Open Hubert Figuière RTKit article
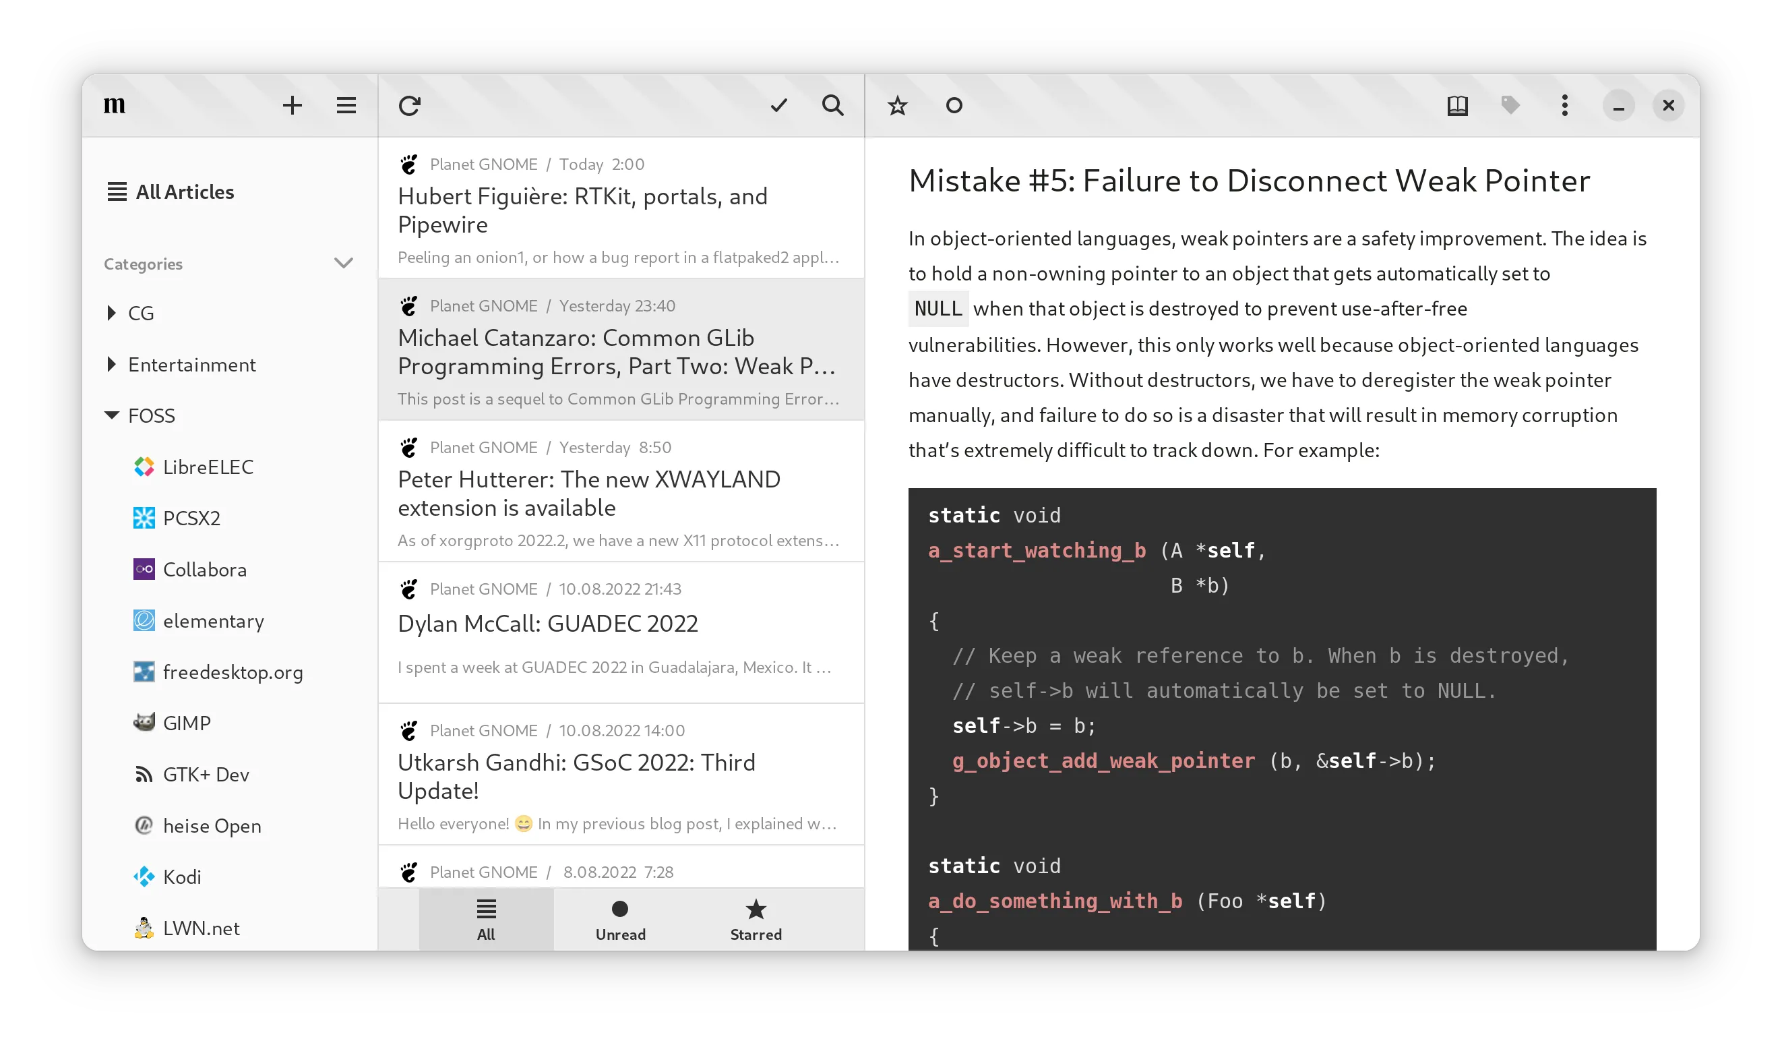Viewport: 1782px width, 1041px height. (x=621, y=208)
